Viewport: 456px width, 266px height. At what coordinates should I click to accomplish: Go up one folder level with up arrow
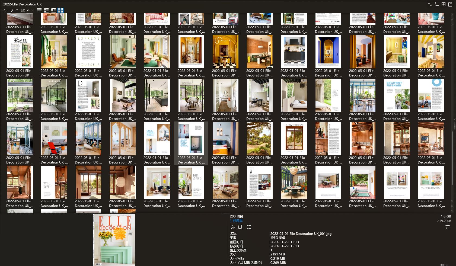coord(17,10)
